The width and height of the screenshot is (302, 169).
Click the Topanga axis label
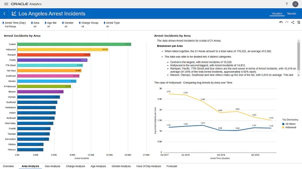click(12, 134)
